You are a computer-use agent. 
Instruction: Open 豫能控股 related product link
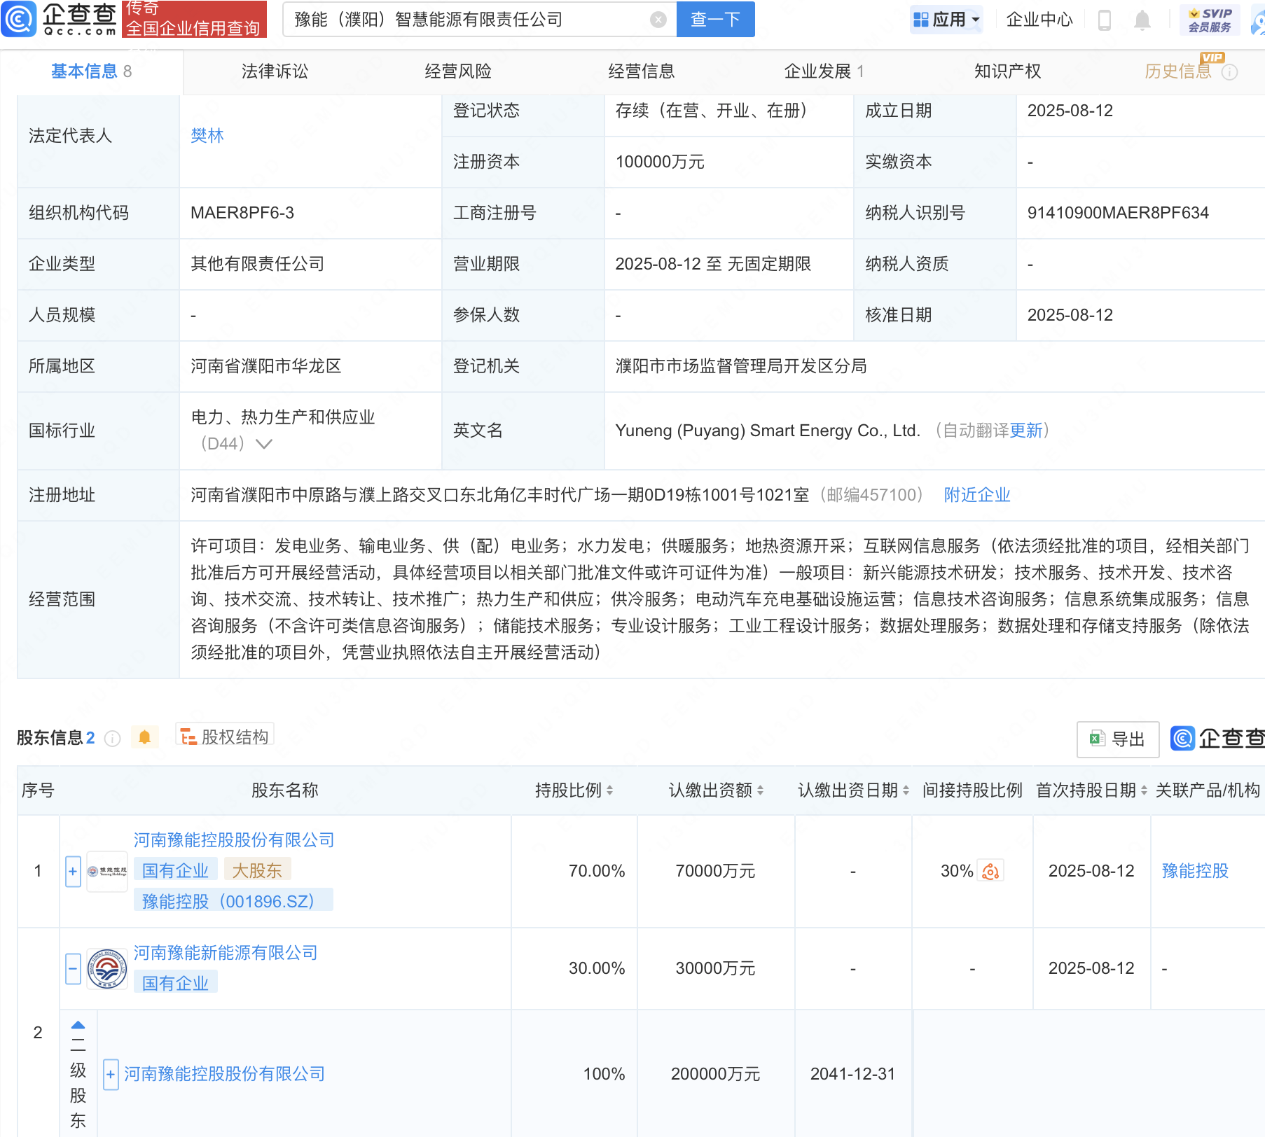click(1196, 871)
